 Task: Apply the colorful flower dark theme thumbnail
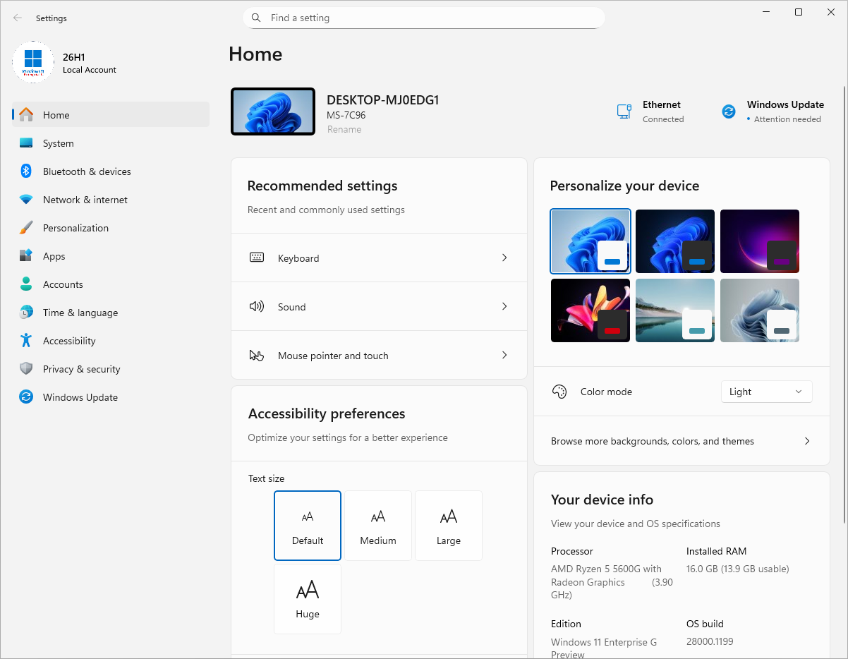590,310
